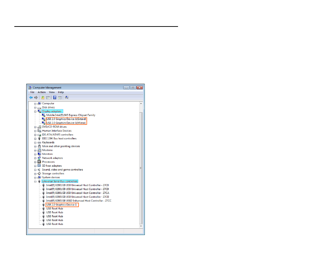Click the Keyboards category icon

(x=39, y=142)
